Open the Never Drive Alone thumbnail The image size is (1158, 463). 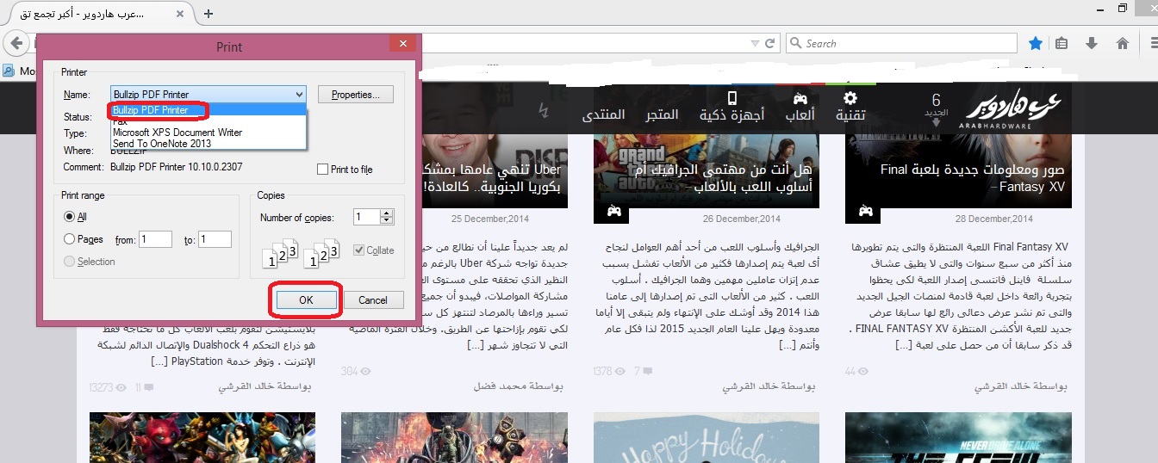(x=958, y=438)
